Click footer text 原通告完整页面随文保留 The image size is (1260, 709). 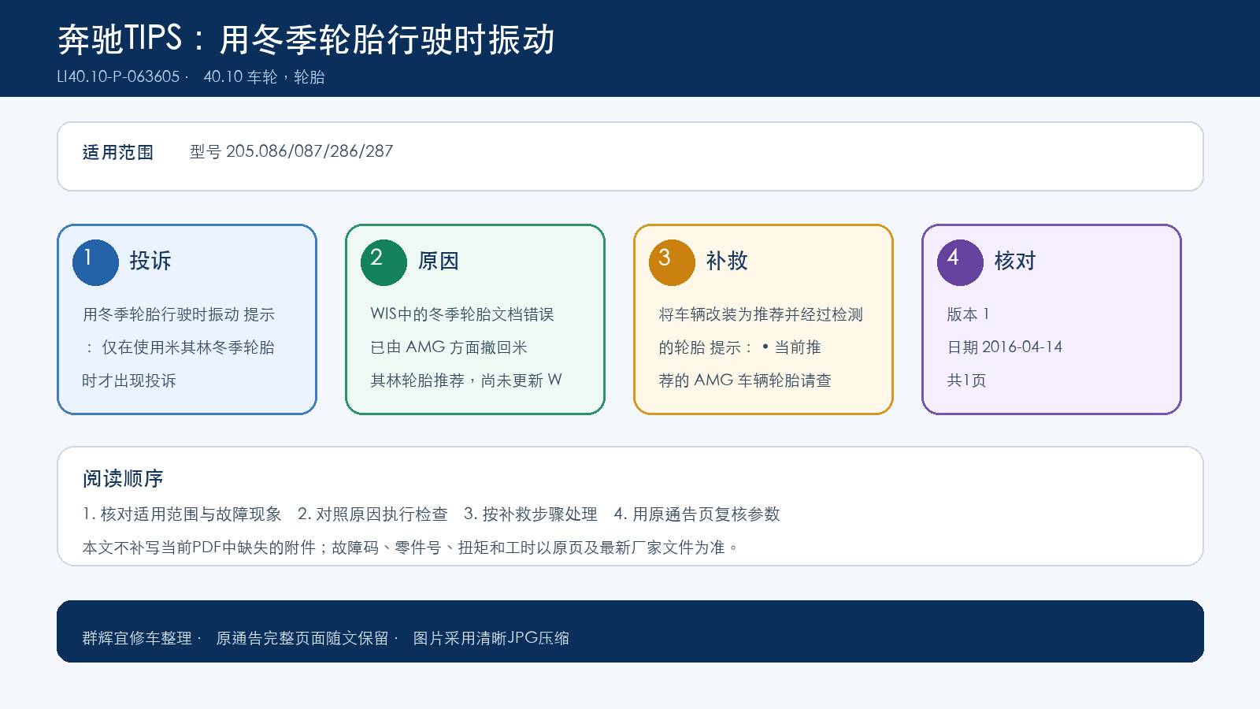tap(302, 638)
